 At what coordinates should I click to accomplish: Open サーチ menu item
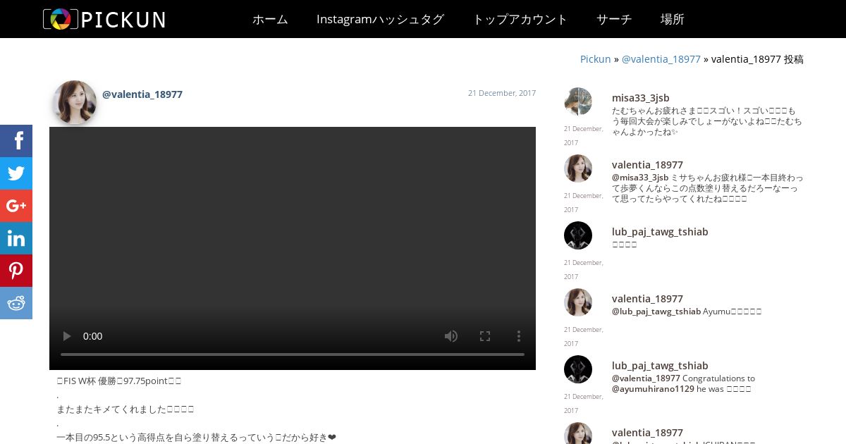coord(614,19)
